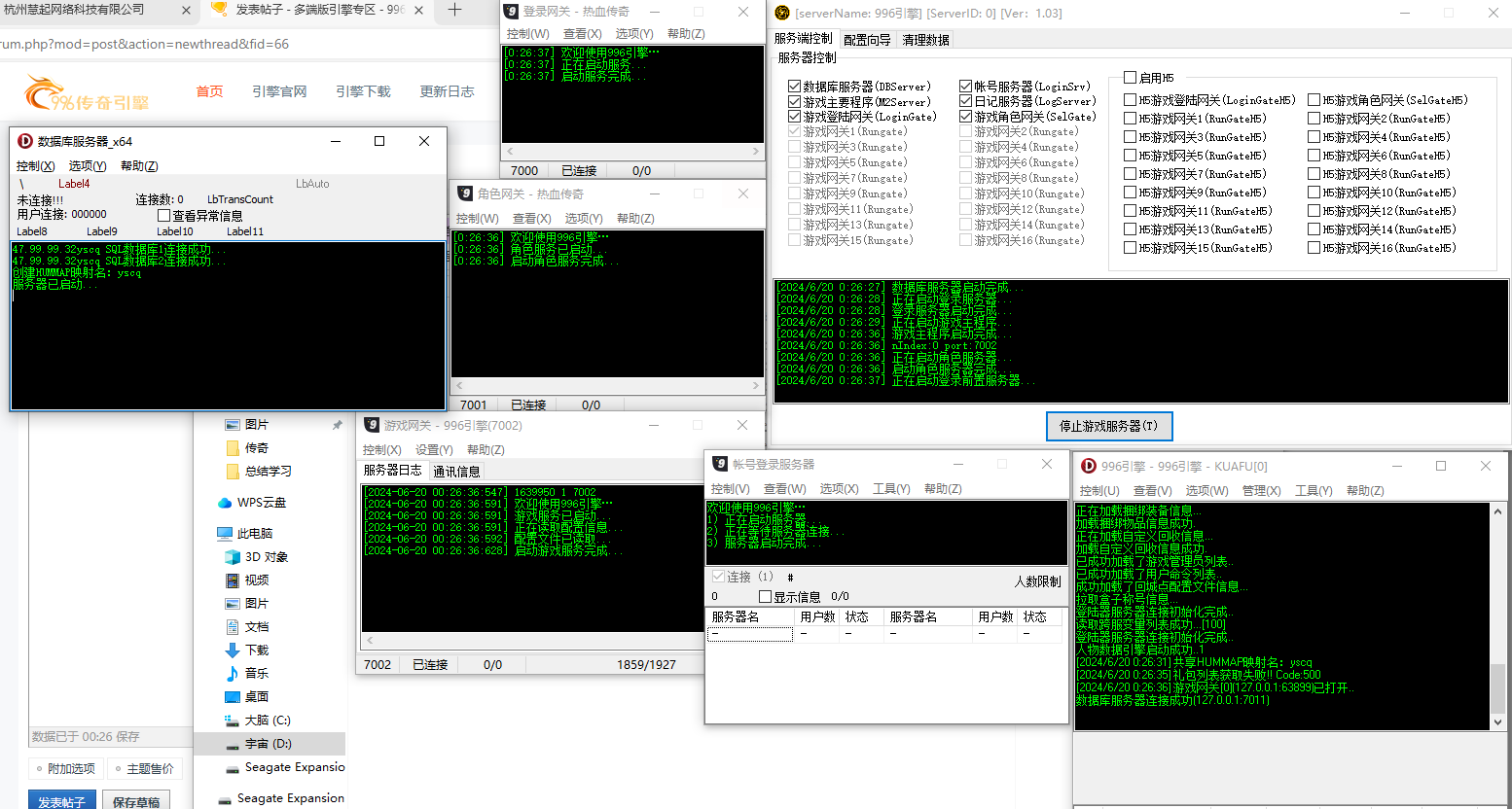Image resolution: width=1512 pixels, height=809 pixels.
Task: Open 引擎下载 nav link
Action: click(x=363, y=91)
